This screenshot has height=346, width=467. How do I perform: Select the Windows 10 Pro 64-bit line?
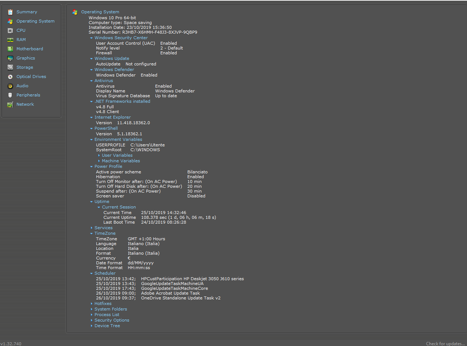coord(112,18)
